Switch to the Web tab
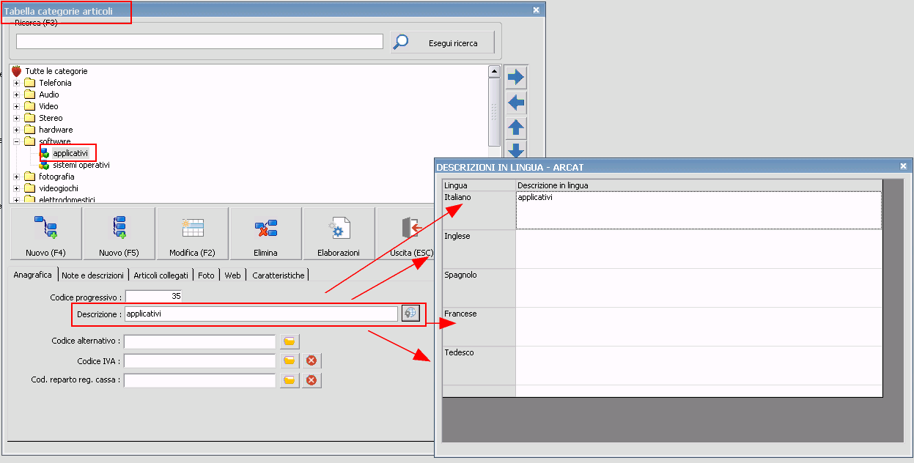This screenshot has width=914, height=463. coord(232,275)
